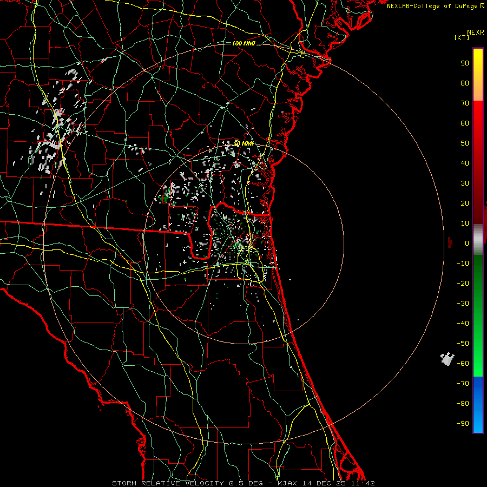
Task: Click the [KT] units label
Action: [462, 37]
